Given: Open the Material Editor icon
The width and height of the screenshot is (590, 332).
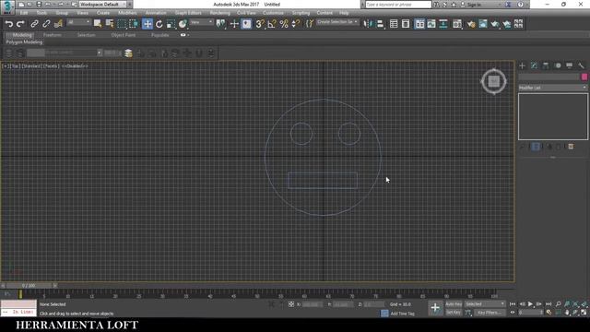Looking at the screenshot, I should 457,24.
